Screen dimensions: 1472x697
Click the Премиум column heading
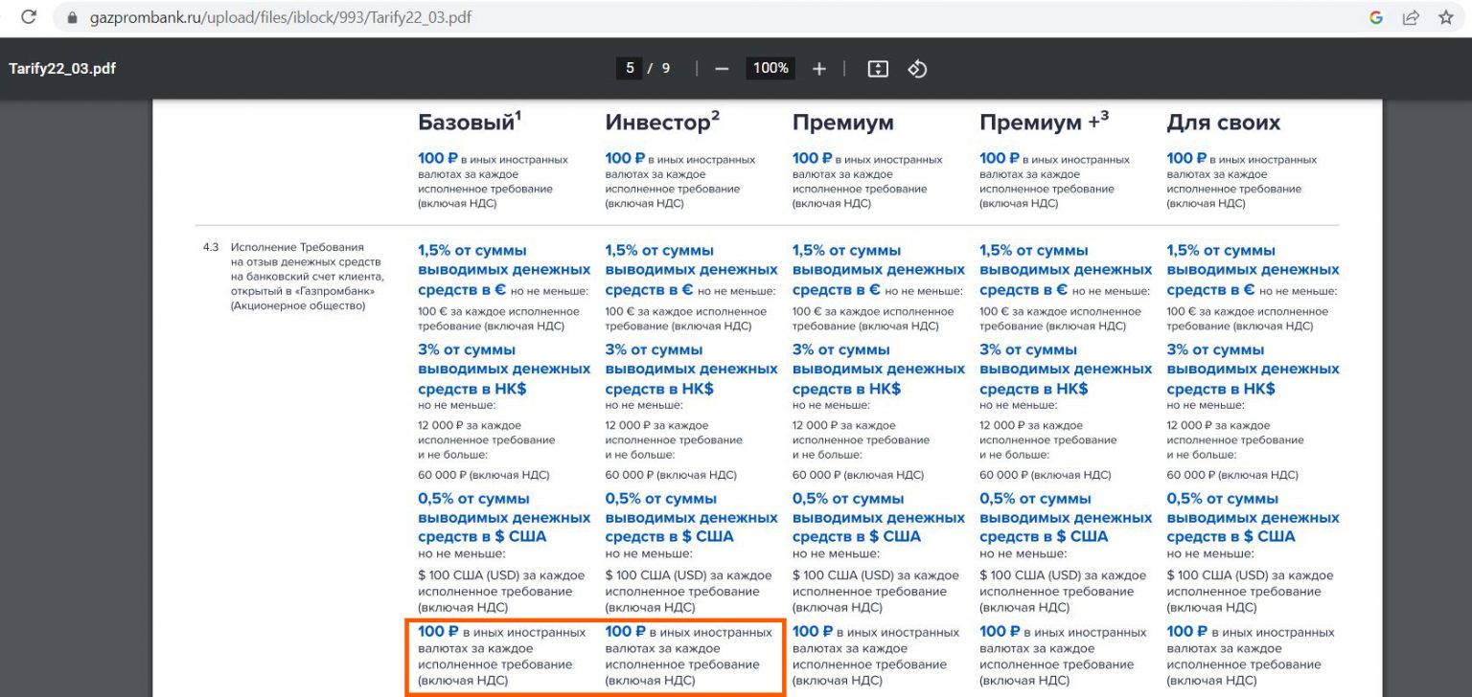842,123
